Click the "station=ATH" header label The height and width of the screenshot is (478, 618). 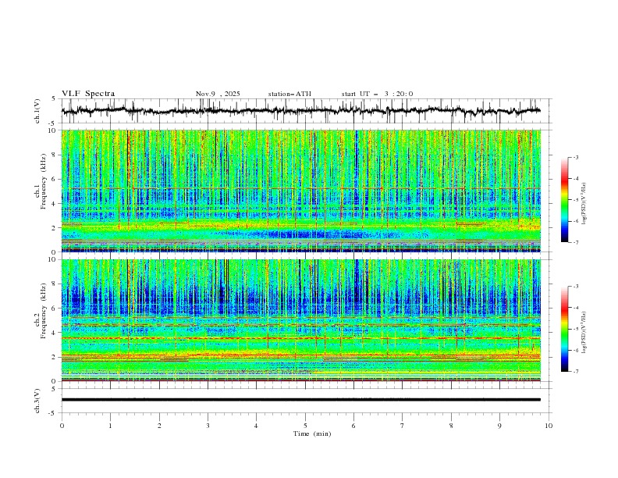[289, 94]
